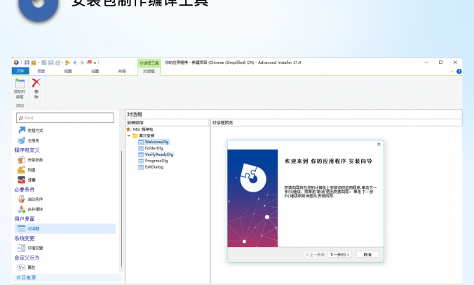Open 注册表 page in sidebar
Screen dimensions: 474x285
(29, 140)
